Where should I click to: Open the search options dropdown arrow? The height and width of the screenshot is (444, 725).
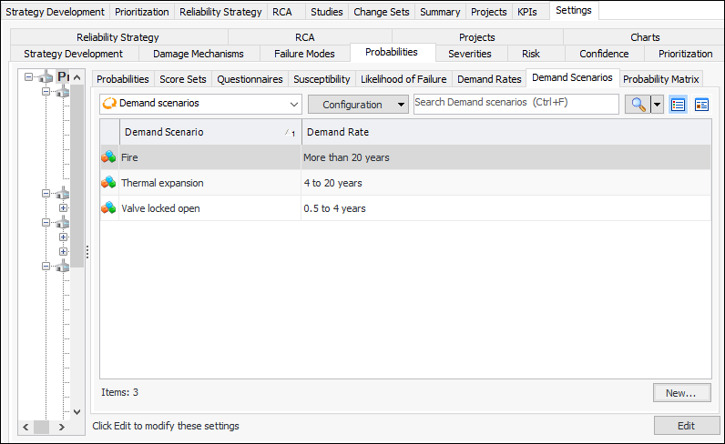click(x=657, y=104)
